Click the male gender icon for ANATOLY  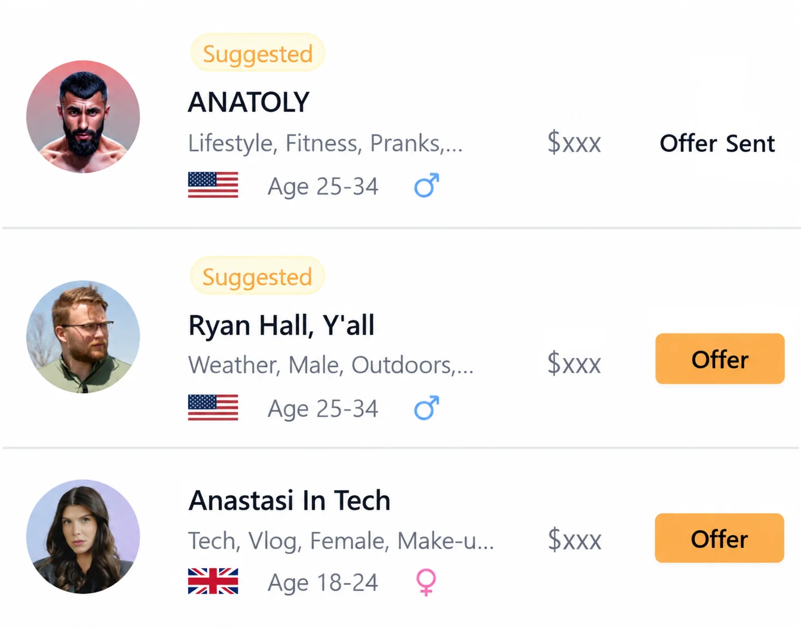427,185
